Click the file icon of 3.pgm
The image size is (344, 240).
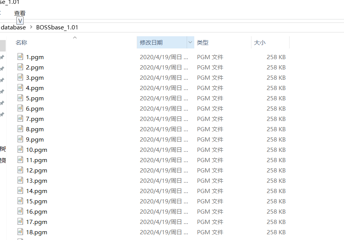[20, 77]
